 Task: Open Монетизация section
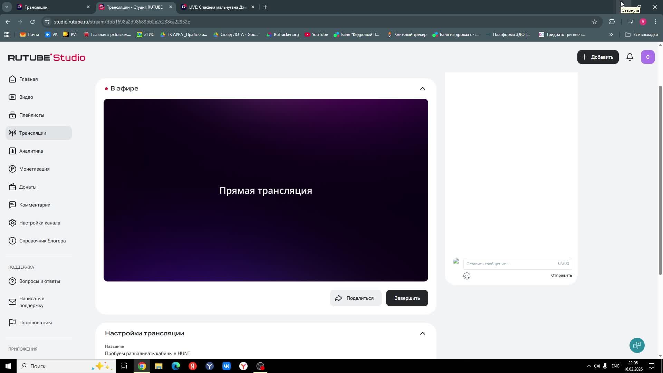point(34,169)
